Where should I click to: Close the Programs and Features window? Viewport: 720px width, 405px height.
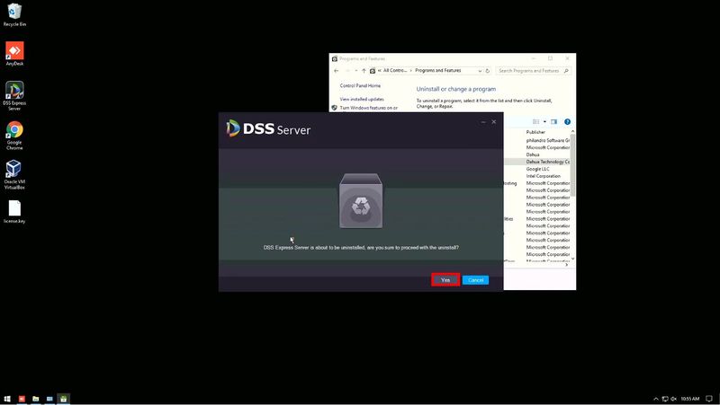coord(567,58)
